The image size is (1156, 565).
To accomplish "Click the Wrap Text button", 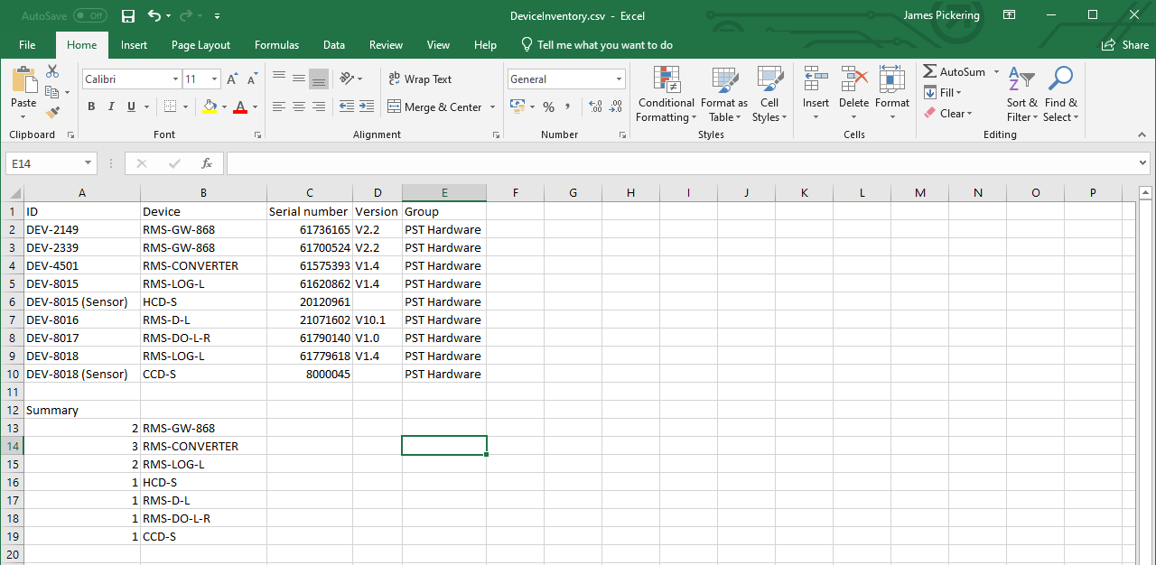I will [420, 79].
